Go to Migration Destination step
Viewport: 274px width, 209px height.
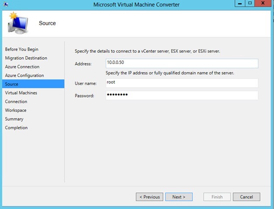pos(26,58)
